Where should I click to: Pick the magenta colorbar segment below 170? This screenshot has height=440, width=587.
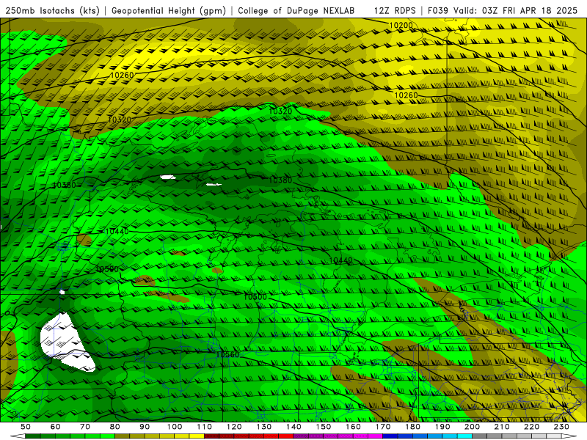pos(375,436)
